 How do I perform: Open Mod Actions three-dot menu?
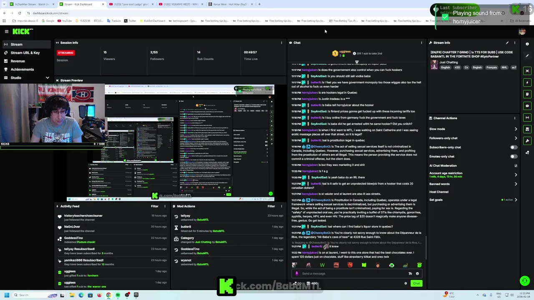pos(282,206)
